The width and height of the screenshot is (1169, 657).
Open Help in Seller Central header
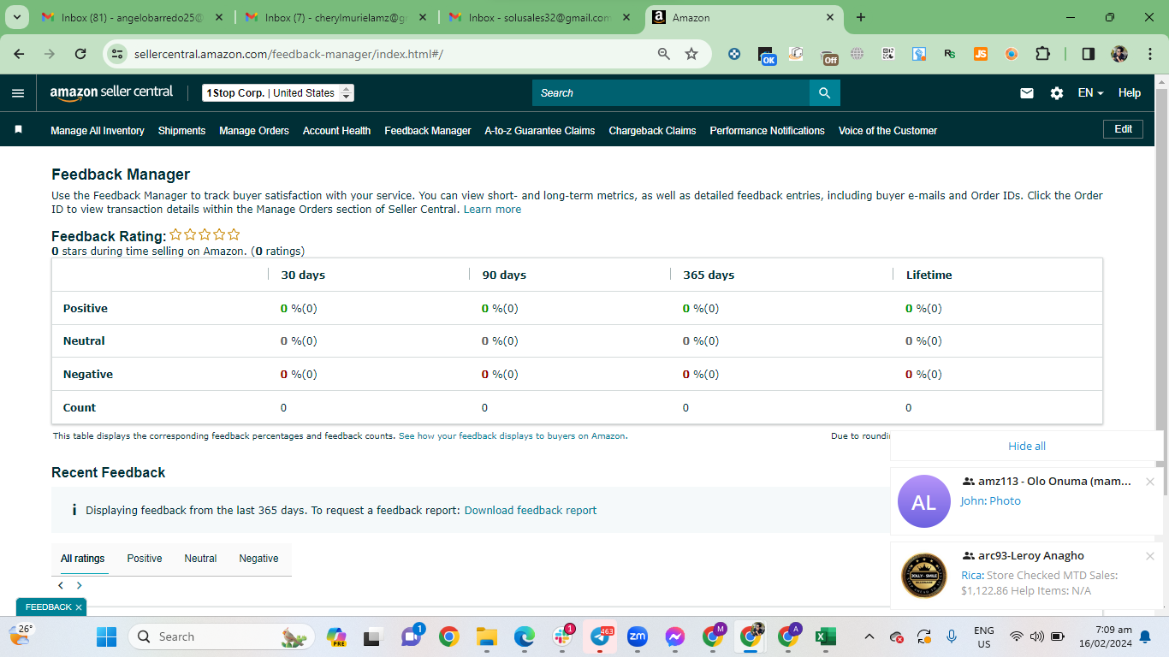coord(1130,93)
